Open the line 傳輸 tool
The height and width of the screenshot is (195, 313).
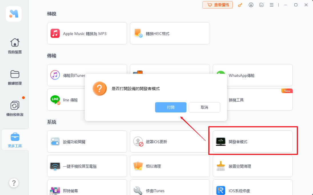point(66,100)
